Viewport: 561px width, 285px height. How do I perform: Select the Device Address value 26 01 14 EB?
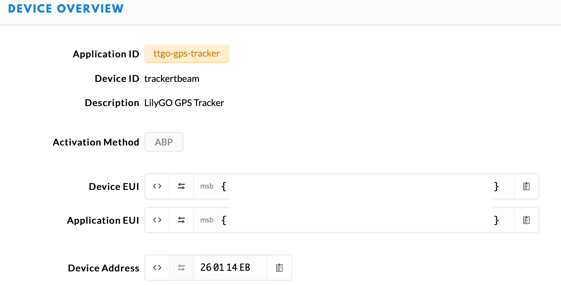[225, 267]
